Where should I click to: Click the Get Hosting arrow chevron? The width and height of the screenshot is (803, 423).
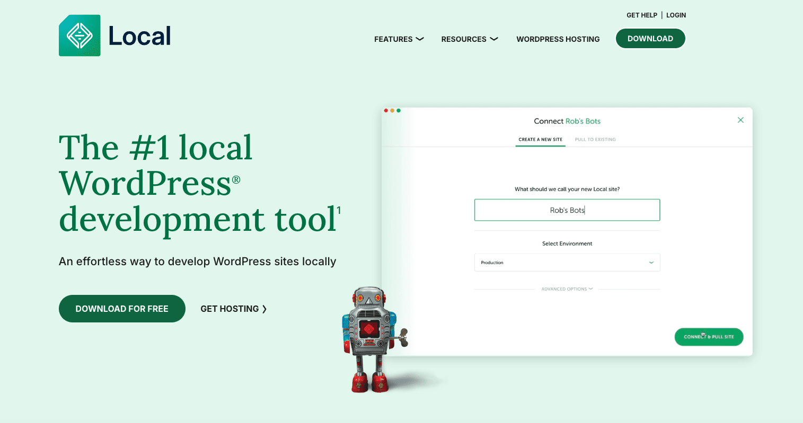264,309
